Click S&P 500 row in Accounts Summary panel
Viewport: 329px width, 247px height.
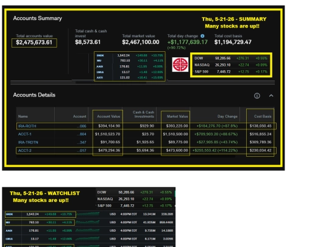tap(231, 71)
